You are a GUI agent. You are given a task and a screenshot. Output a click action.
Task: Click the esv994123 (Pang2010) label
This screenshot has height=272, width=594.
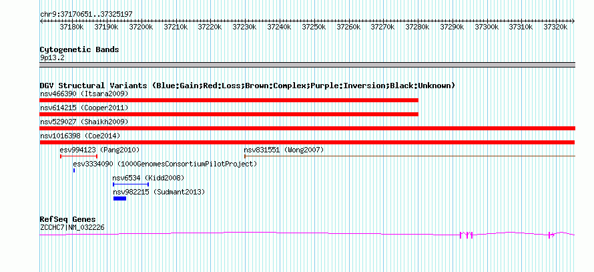tap(99, 150)
